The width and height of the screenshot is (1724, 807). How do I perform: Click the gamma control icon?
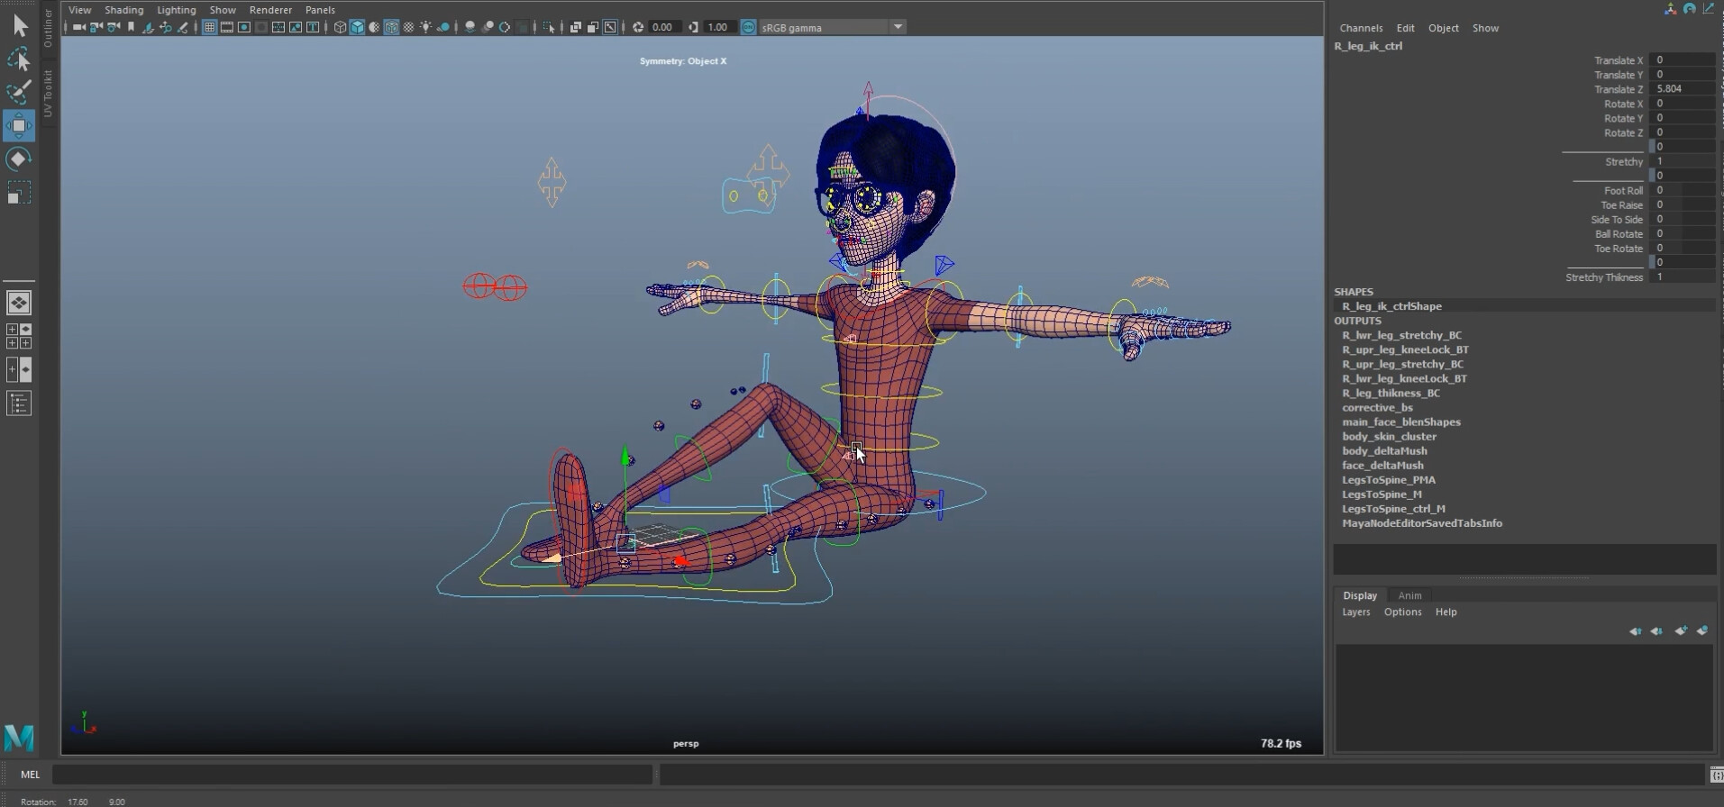[693, 27]
